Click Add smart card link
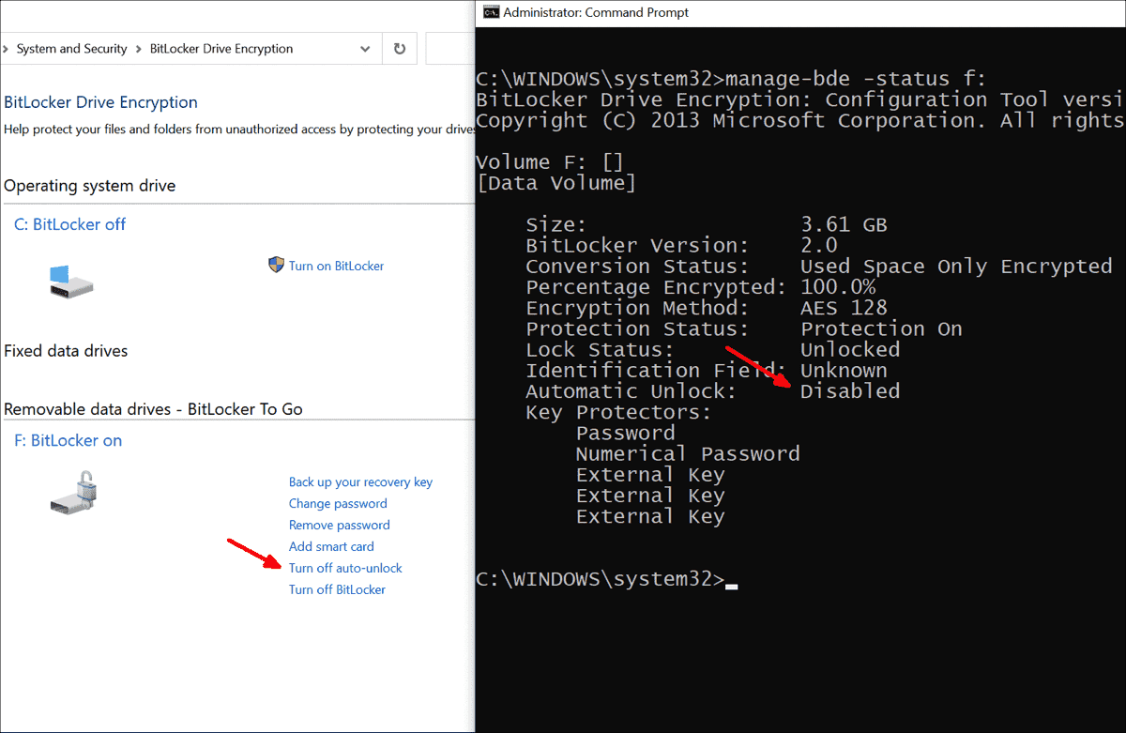1126x733 pixels. pyautogui.click(x=331, y=546)
